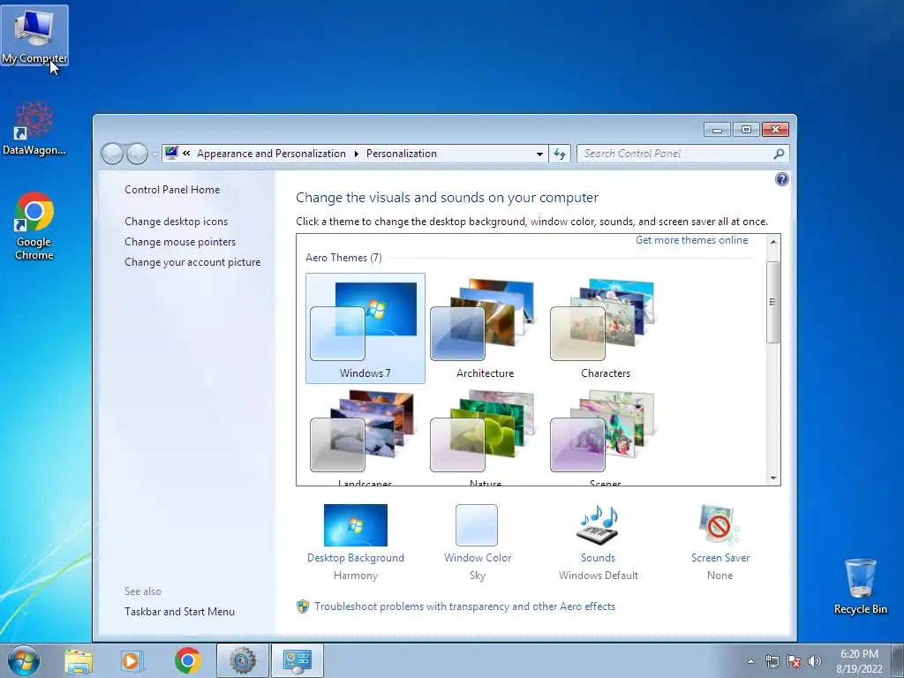
Task: Select the Scenes theme
Action: 605,437
